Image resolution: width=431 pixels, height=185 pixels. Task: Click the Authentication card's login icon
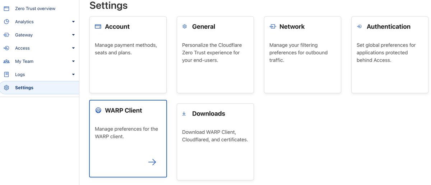click(x=359, y=26)
